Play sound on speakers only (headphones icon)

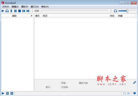coord(7,11)
